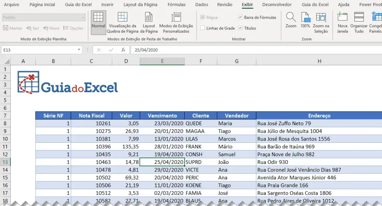This screenshot has width=382, height=206.
Task: Expand the Name Box dropdown arrow
Action: tap(79, 50)
